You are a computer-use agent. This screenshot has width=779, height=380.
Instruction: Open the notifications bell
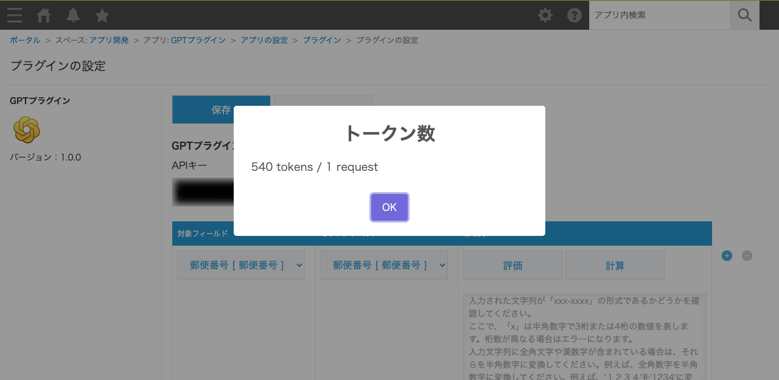(x=72, y=15)
